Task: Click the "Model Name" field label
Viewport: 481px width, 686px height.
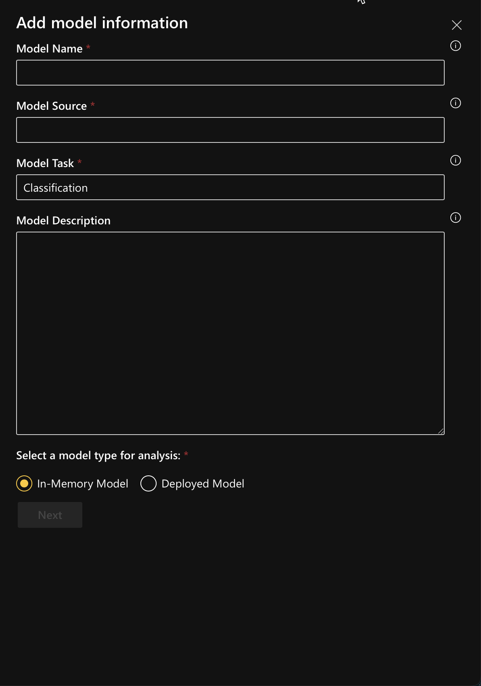Action: pos(49,49)
